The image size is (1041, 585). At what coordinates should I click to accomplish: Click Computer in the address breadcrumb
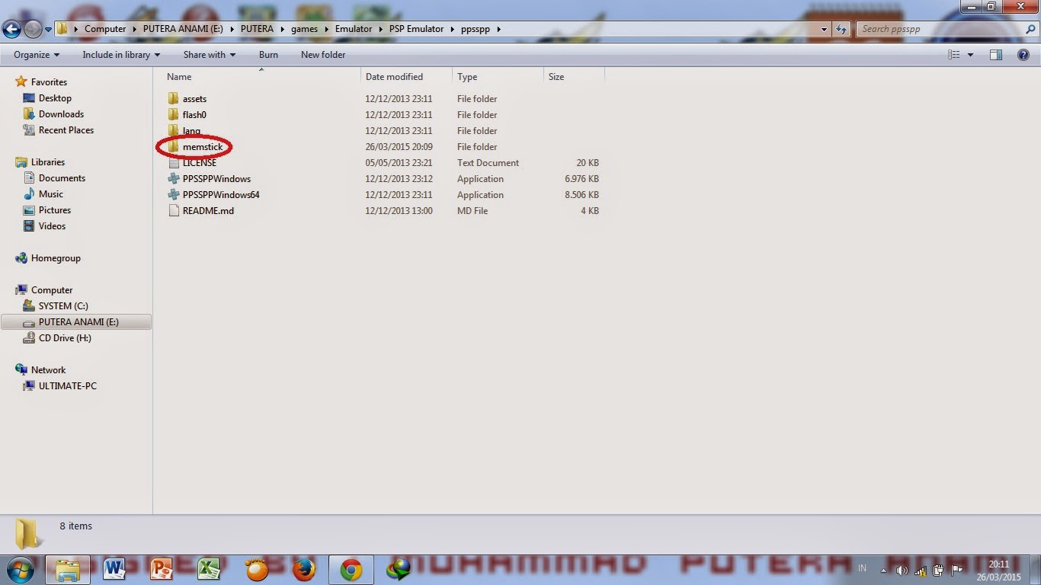[x=105, y=29]
